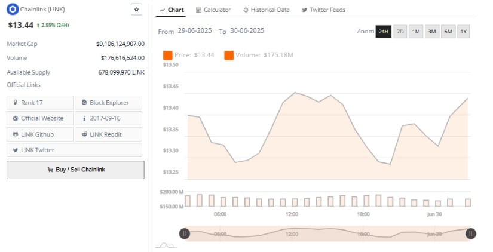The image size is (493, 252).
Task: Click the 2.55% (24H) change indicator
Action: (x=53, y=25)
